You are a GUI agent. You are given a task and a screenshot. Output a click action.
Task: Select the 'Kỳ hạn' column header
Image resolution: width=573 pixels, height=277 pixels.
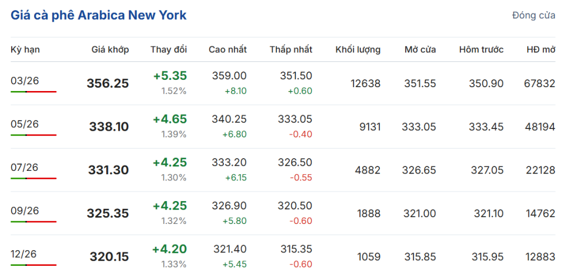[x=25, y=50]
